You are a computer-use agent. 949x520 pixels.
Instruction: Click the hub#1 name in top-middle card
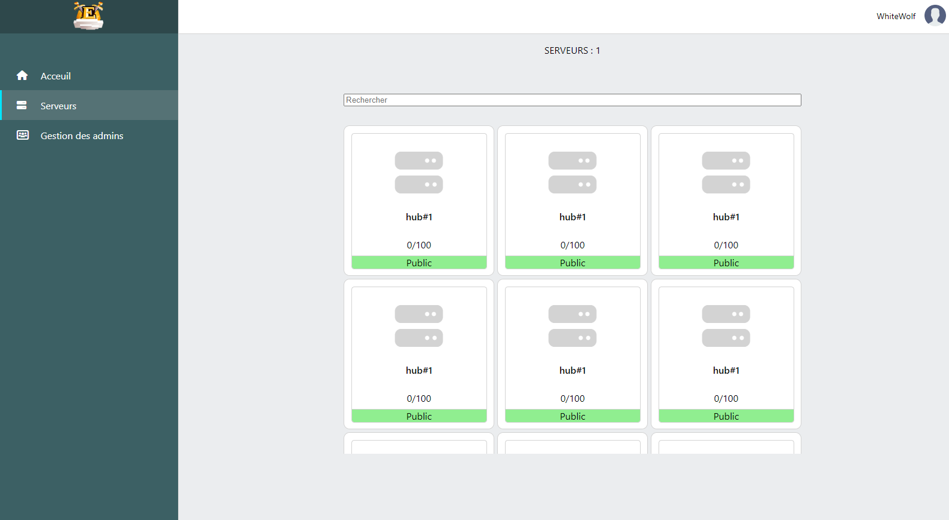(573, 217)
